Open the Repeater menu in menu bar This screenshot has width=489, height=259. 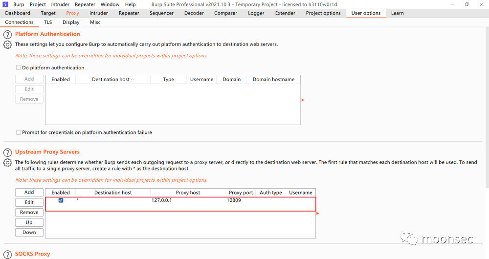coord(85,4)
